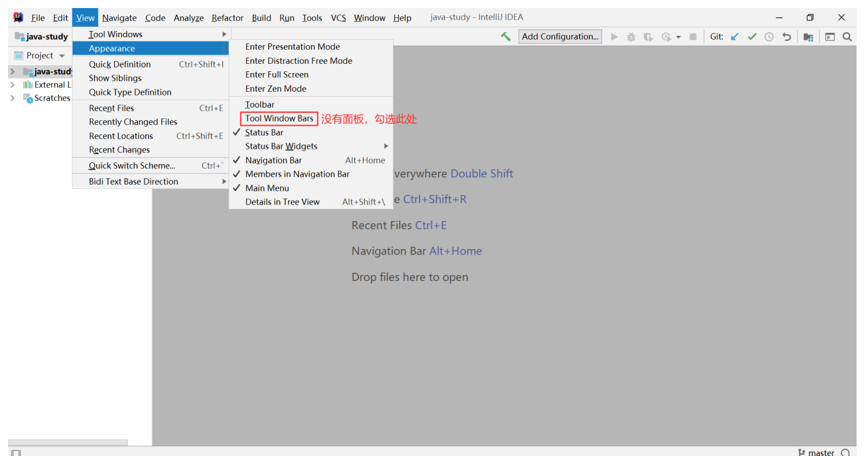
Task: Click the Git Update Project arrow icon
Action: coord(734,37)
